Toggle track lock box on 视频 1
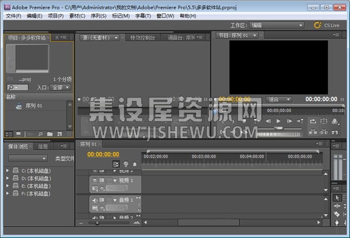Screen dimensions: 350x238 [x=109, y=180]
